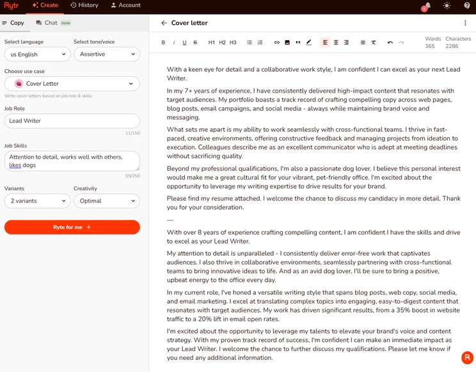The height and width of the screenshot is (372, 476).
Task: Open the Creativity dropdown showing Optimal
Action: click(x=107, y=201)
